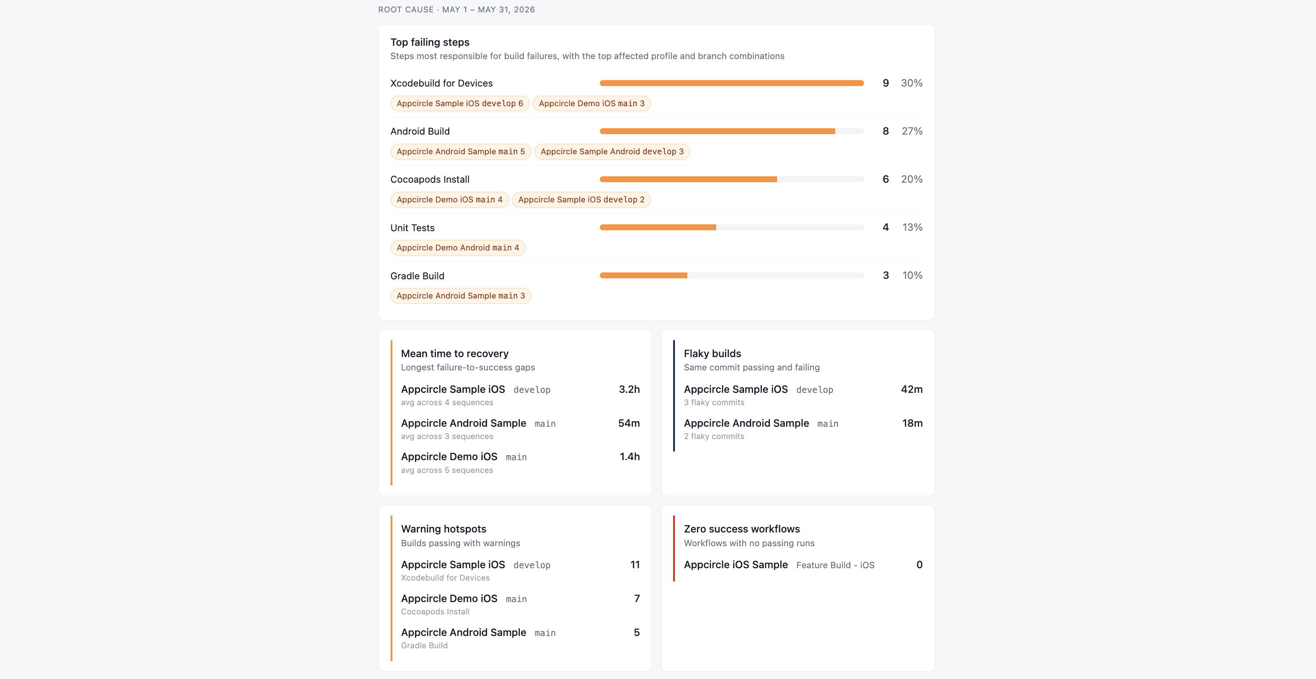The image size is (1316, 679).
Task: Select the Appcircle Demo iOS main 4 tag
Action: pyautogui.click(x=450, y=199)
